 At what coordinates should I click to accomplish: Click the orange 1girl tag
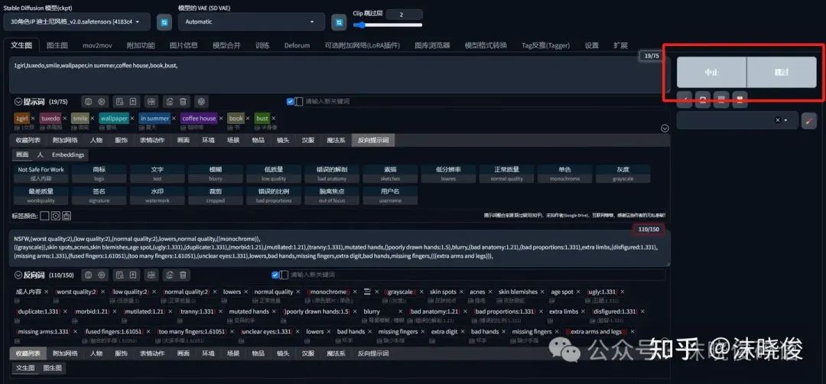(x=21, y=119)
